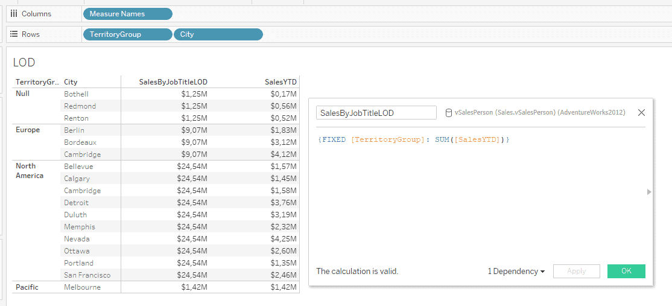
Task: Select the City pill in Rows
Action: click(218, 34)
